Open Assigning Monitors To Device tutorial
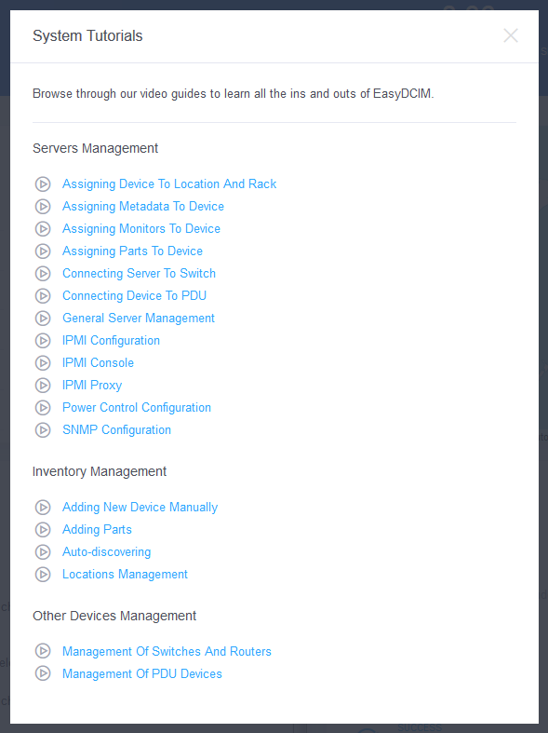The width and height of the screenshot is (548, 733). coord(141,228)
